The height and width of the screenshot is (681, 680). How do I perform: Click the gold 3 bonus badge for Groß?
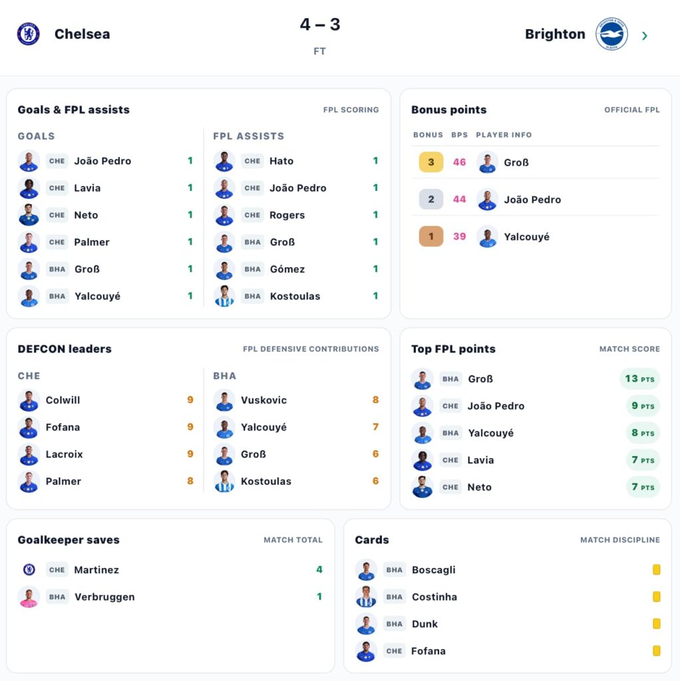pyautogui.click(x=430, y=162)
